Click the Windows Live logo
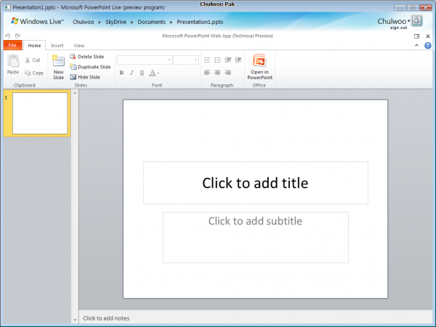This screenshot has width=436, height=327. pyautogui.click(x=37, y=21)
